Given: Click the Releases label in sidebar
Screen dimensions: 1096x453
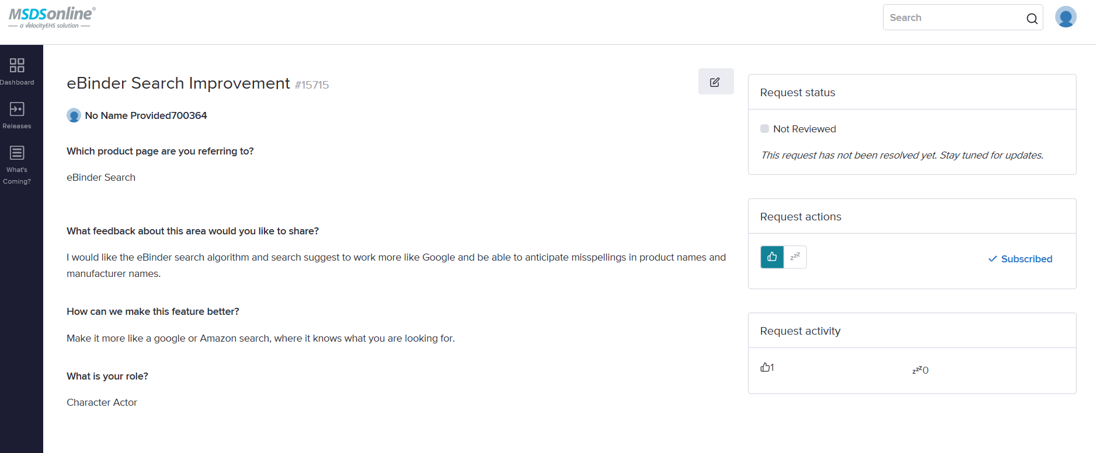Looking at the screenshot, I should point(17,126).
